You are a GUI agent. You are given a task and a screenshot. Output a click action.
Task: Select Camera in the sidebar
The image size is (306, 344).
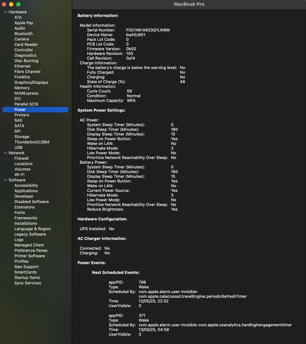pyautogui.click(x=22, y=39)
